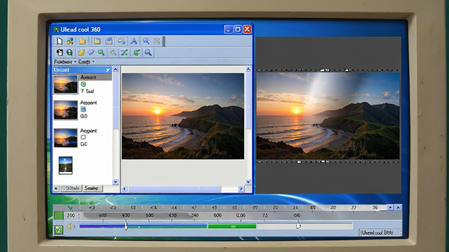The height and width of the screenshot is (252, 449).
Task: Click the bright green segment of the timeline bar
Action: click(x=232, y=226)
